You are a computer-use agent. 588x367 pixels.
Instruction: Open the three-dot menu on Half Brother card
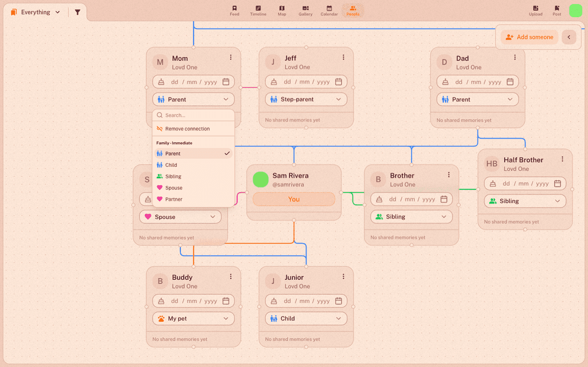click(562, 159)
